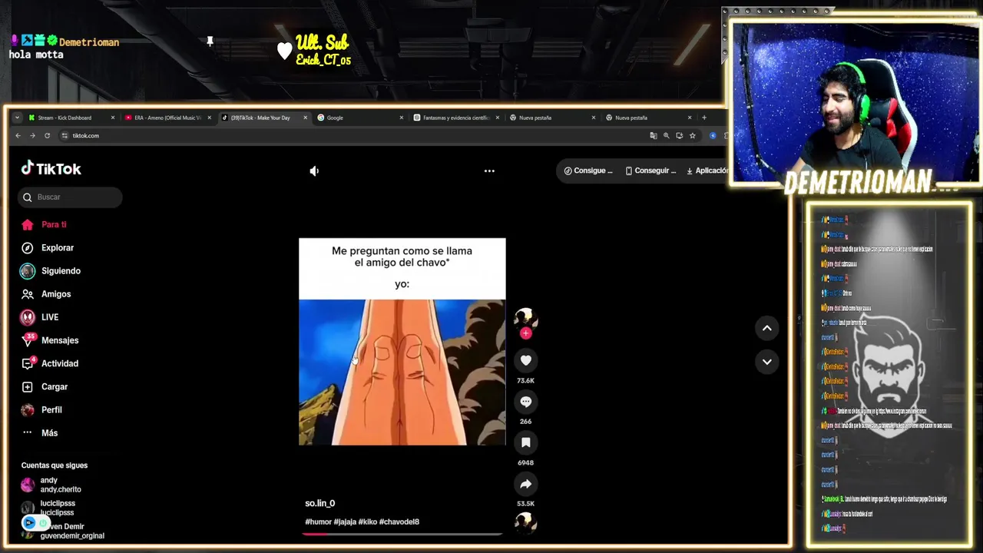The height and width of the screenshot is (553, 983).
Task: Click the Amigos people icon
Action: pos(28,294)
